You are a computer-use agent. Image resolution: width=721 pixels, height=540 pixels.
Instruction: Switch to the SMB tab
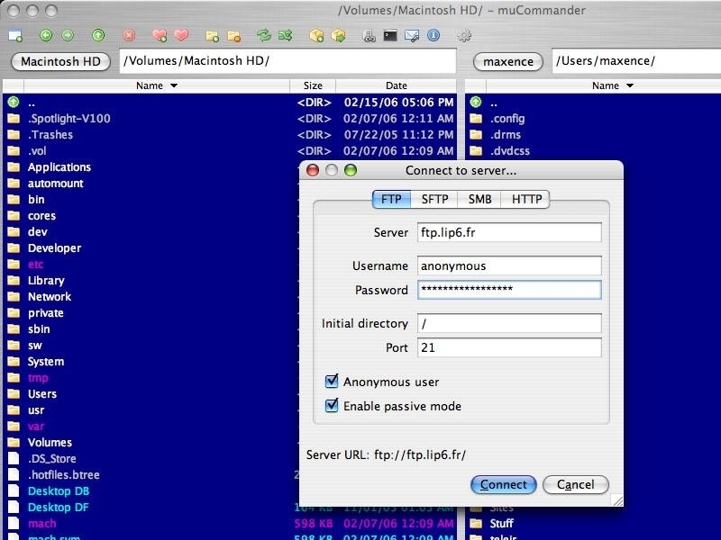pos(479,199)
